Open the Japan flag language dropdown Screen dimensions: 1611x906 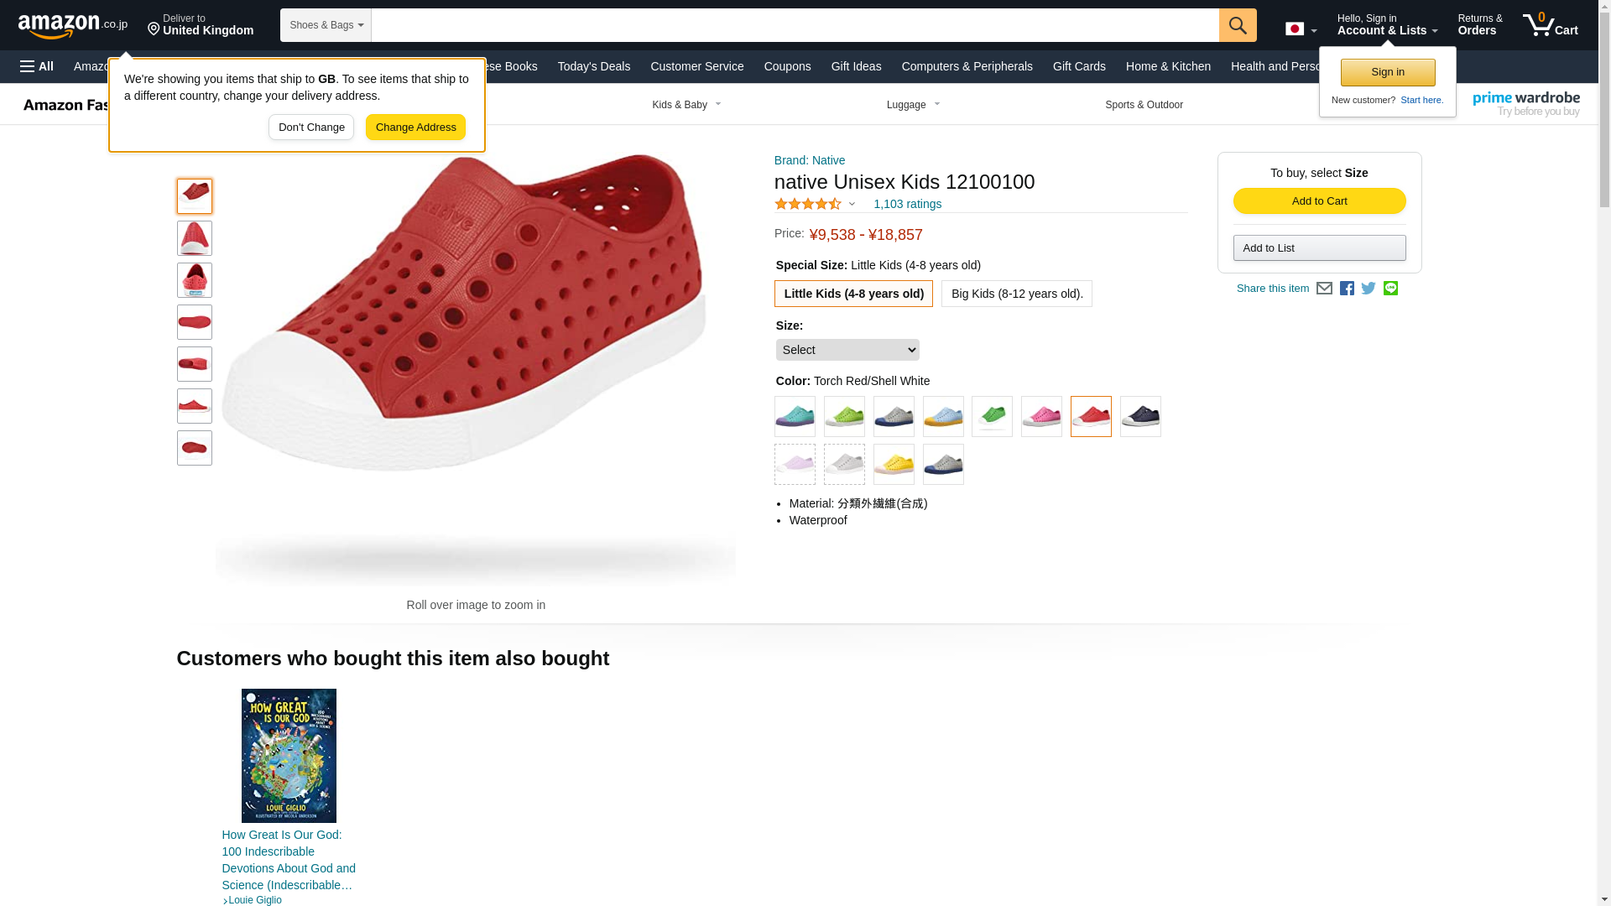click(1301, 29)
